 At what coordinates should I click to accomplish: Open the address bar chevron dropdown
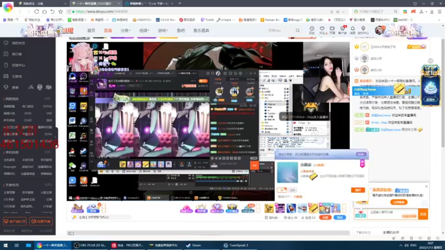343,12
